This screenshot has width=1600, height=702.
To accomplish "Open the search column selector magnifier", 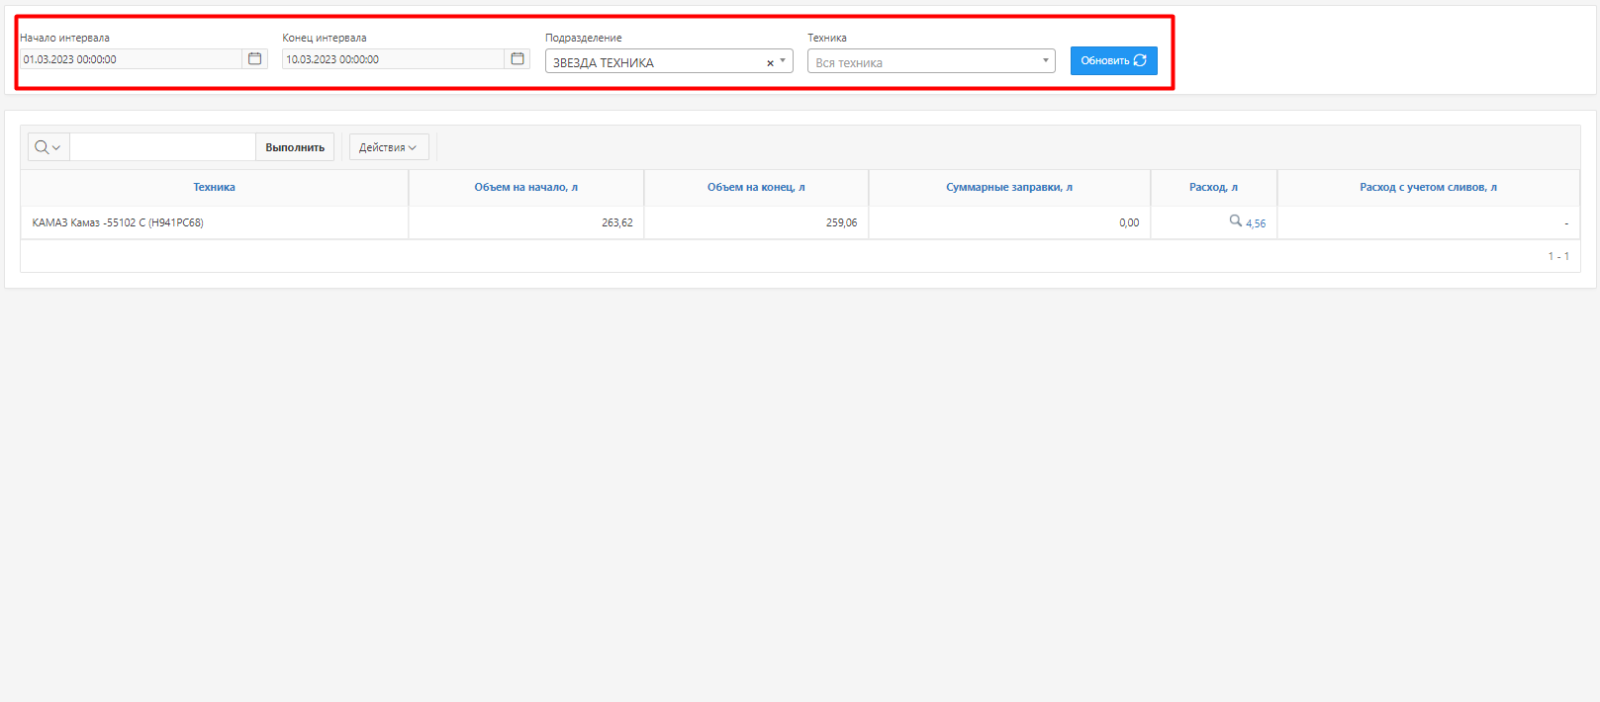I will point(47,147).
